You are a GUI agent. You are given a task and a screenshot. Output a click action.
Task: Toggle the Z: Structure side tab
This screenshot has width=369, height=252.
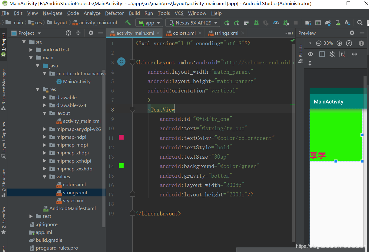(x=4, y=183)
